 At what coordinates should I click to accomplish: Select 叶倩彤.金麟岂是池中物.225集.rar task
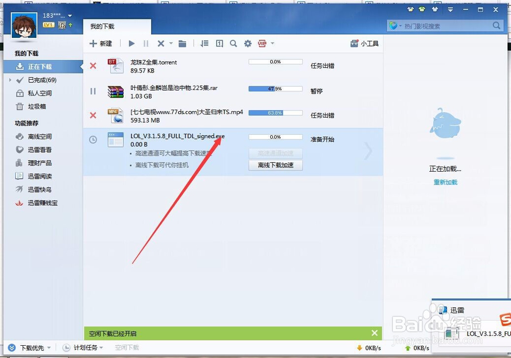pos(233,91)
